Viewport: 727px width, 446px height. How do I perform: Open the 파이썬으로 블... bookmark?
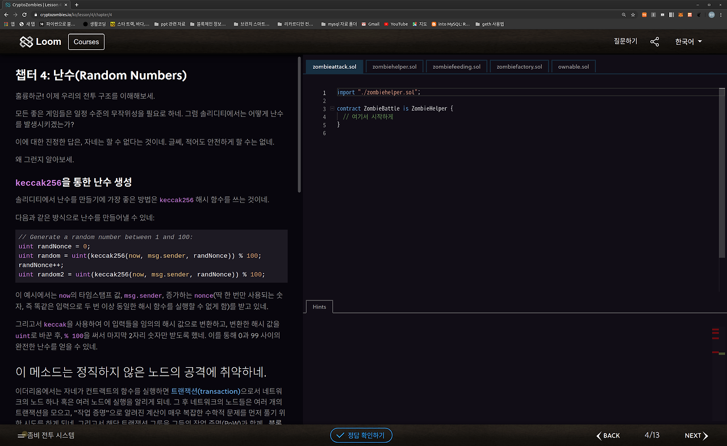pyautogui.click(x=57, y=24)
